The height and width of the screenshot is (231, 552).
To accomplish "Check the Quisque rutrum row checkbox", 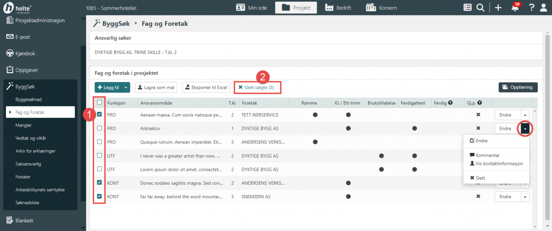I will [x=99, y=142].
